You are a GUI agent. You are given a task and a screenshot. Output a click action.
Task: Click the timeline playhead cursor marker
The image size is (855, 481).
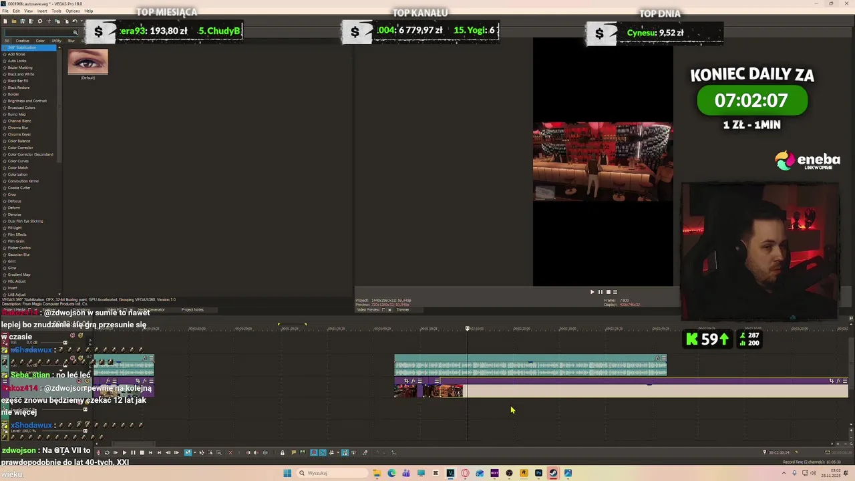point(467,329)
